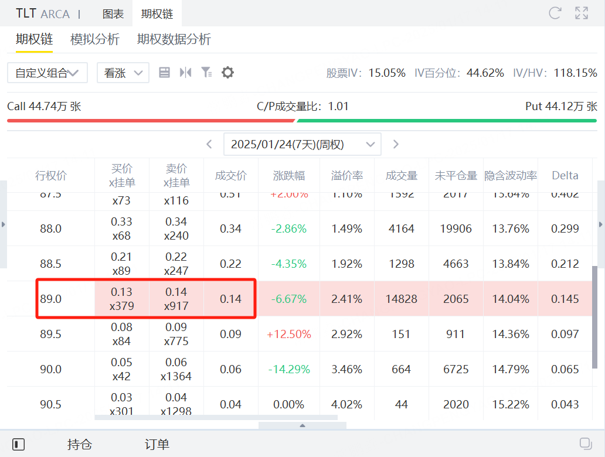Sort by 涨跌幅 column header
The width and height of the screenshot is (605, 457).
pyautogui.click(x=289, y=175)
